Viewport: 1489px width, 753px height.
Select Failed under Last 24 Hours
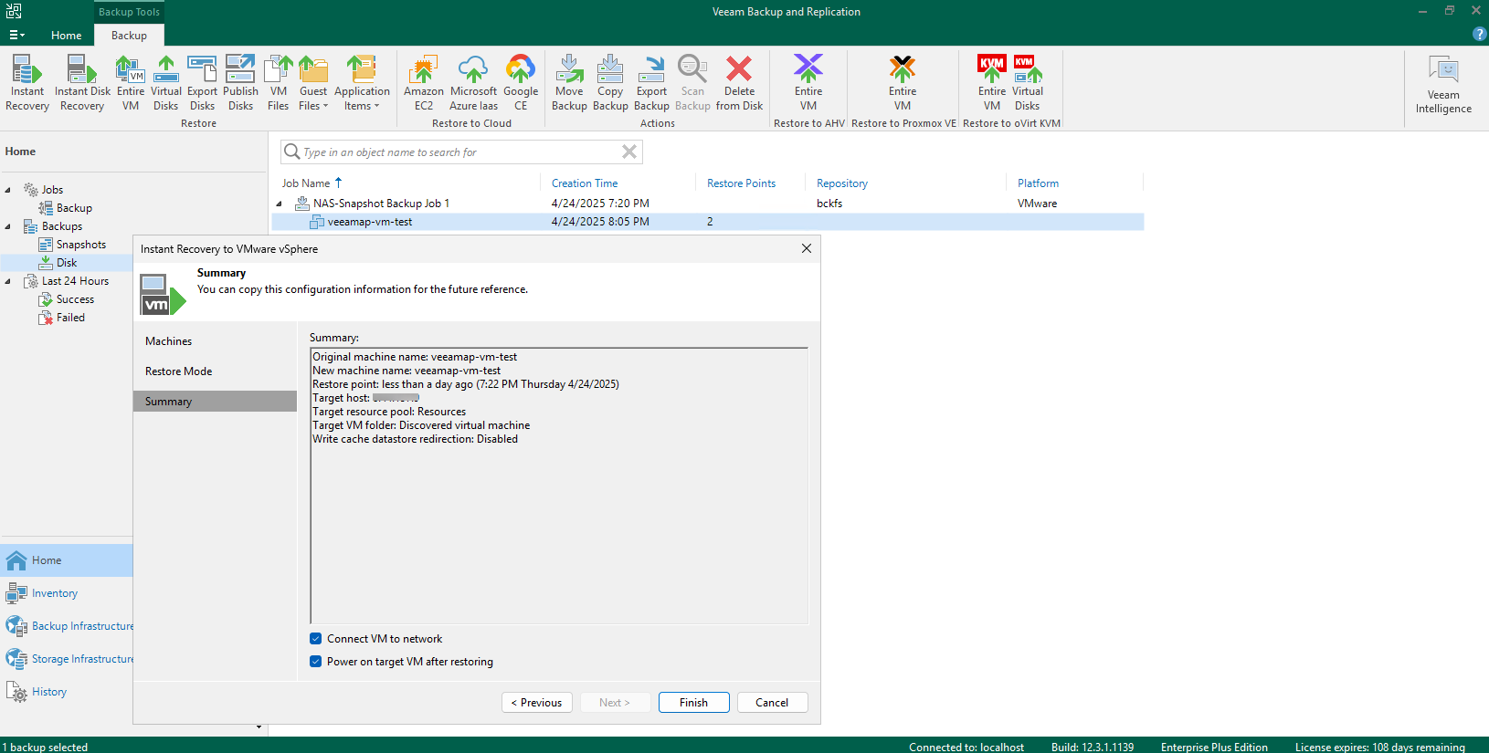point(61,318)
